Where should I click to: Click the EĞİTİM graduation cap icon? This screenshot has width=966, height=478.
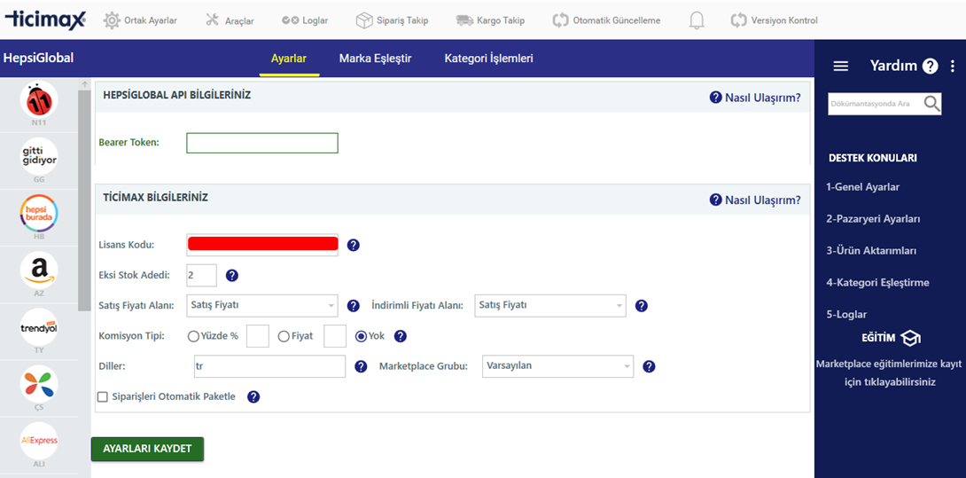910,338
